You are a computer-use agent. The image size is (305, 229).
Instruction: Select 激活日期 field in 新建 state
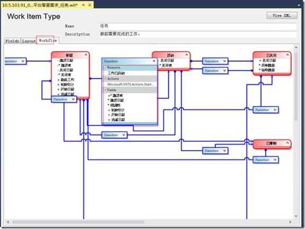pos(66,60)
